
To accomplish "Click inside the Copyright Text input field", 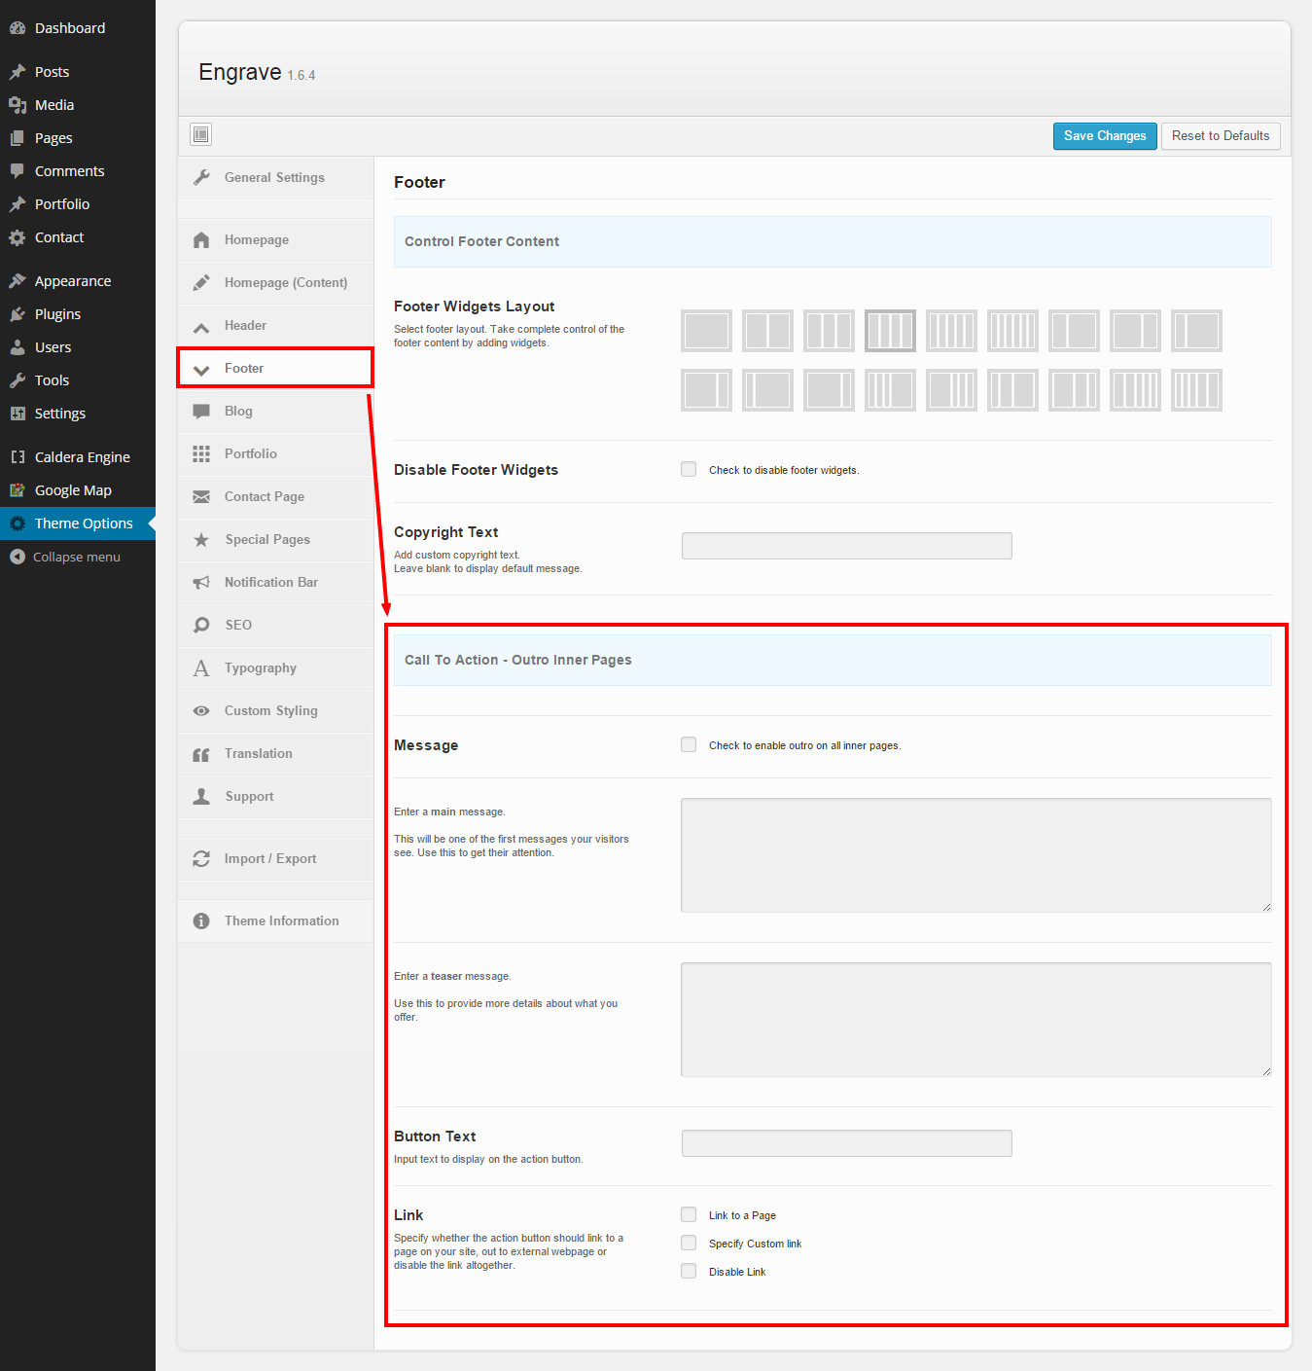I will tap(846, 546).
